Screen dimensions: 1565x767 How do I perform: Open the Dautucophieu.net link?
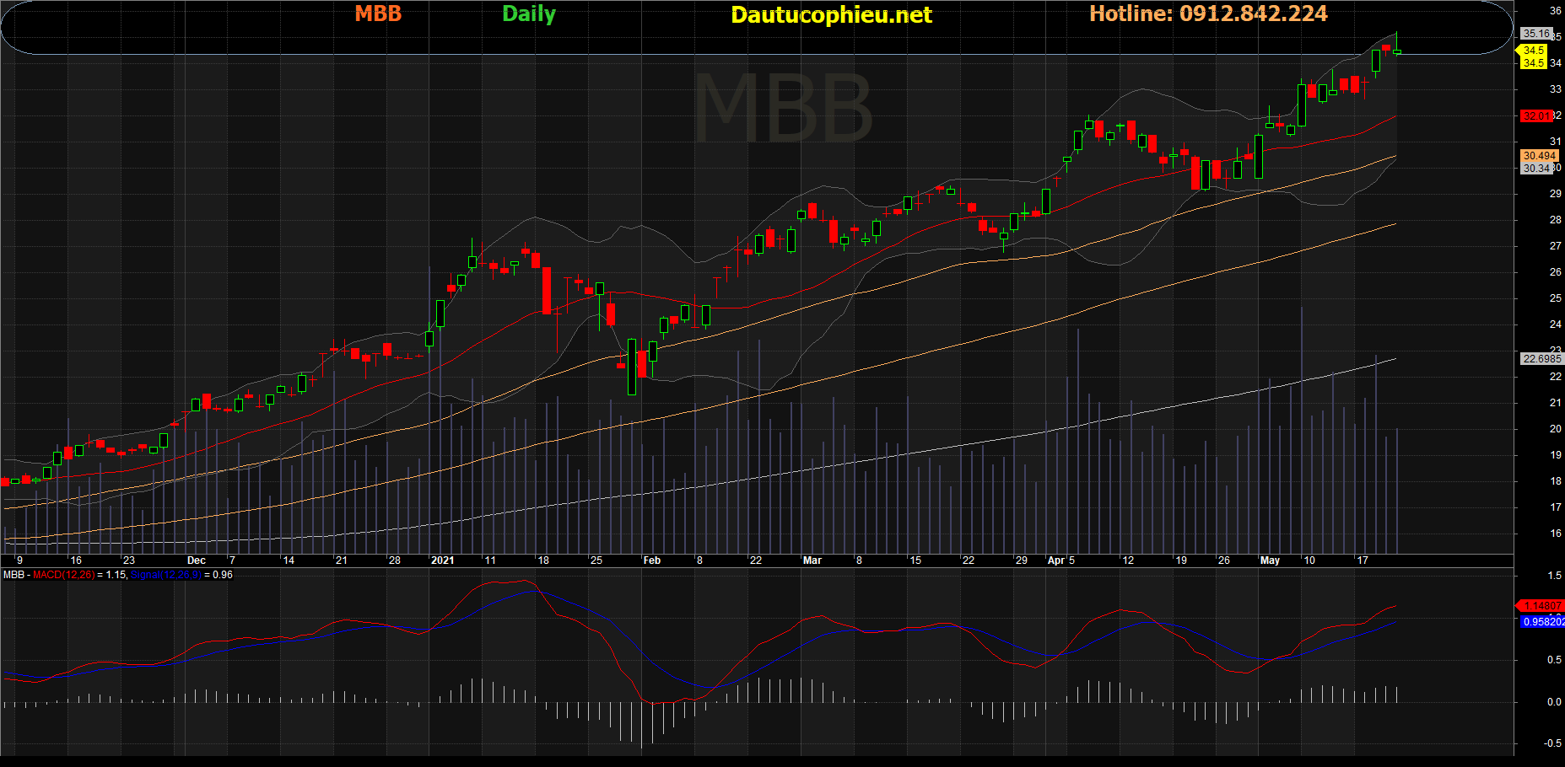831,15
